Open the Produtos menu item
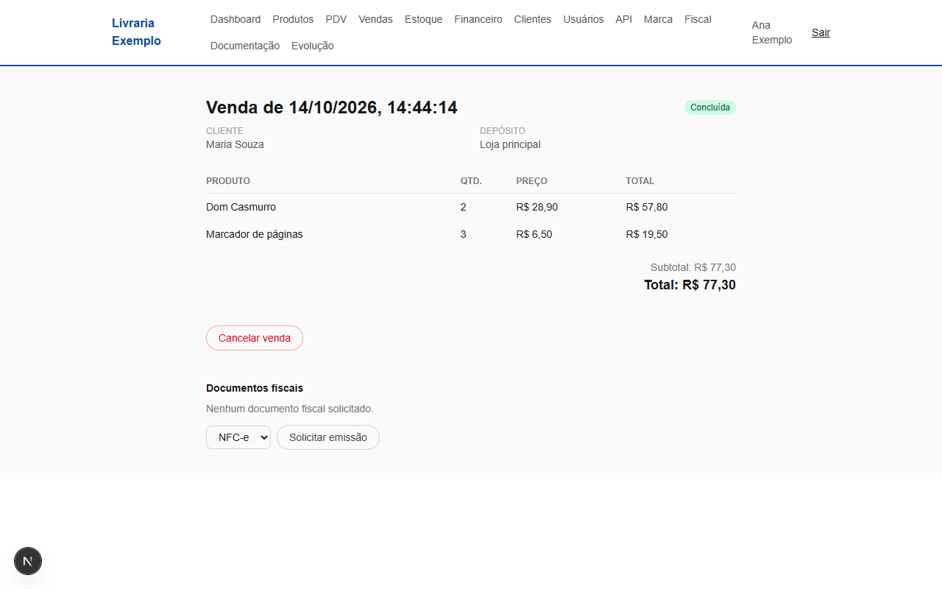The height and width of the screenshot is (589, 942). [x=293, y=19]
